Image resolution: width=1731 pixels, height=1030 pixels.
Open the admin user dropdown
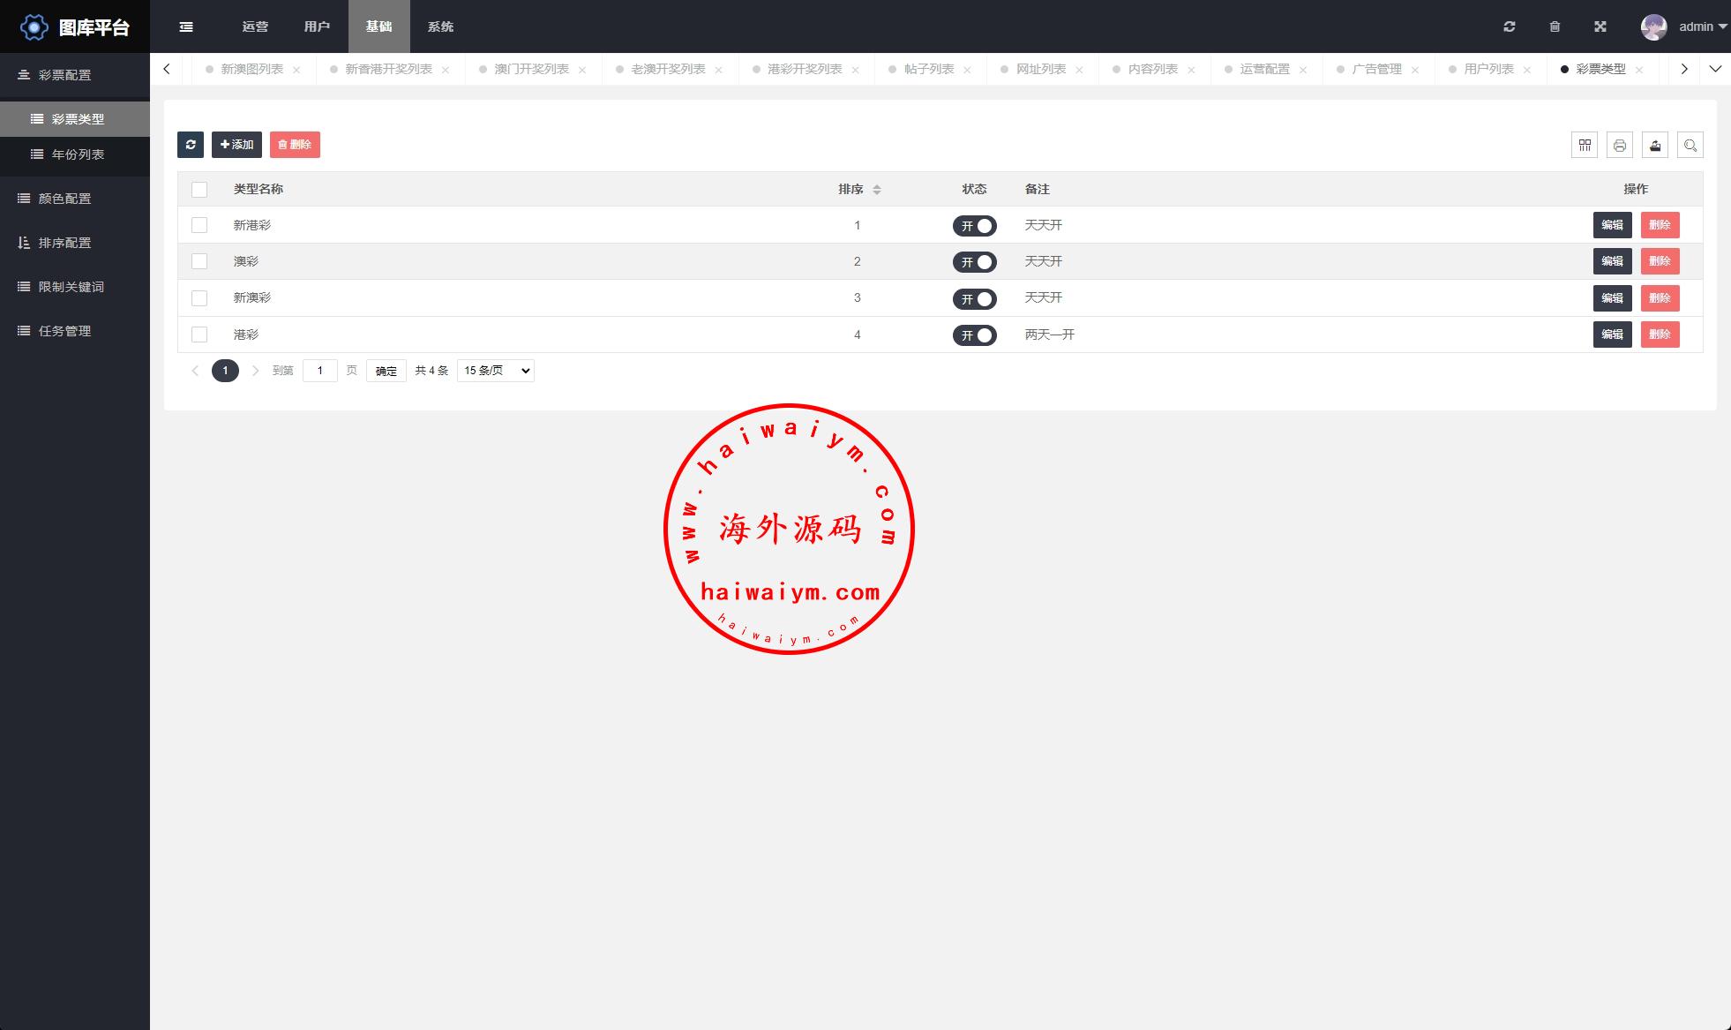1703,26
